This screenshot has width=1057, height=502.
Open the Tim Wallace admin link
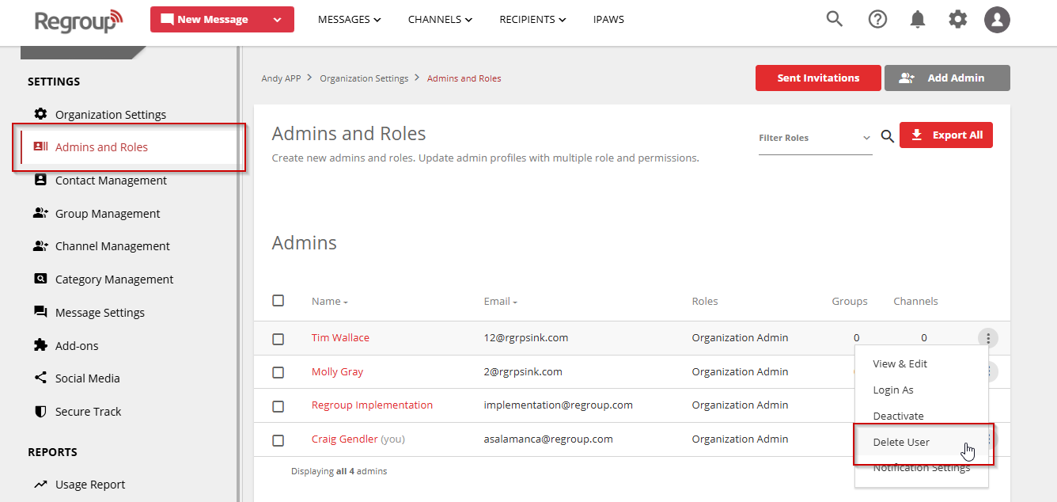340,337
